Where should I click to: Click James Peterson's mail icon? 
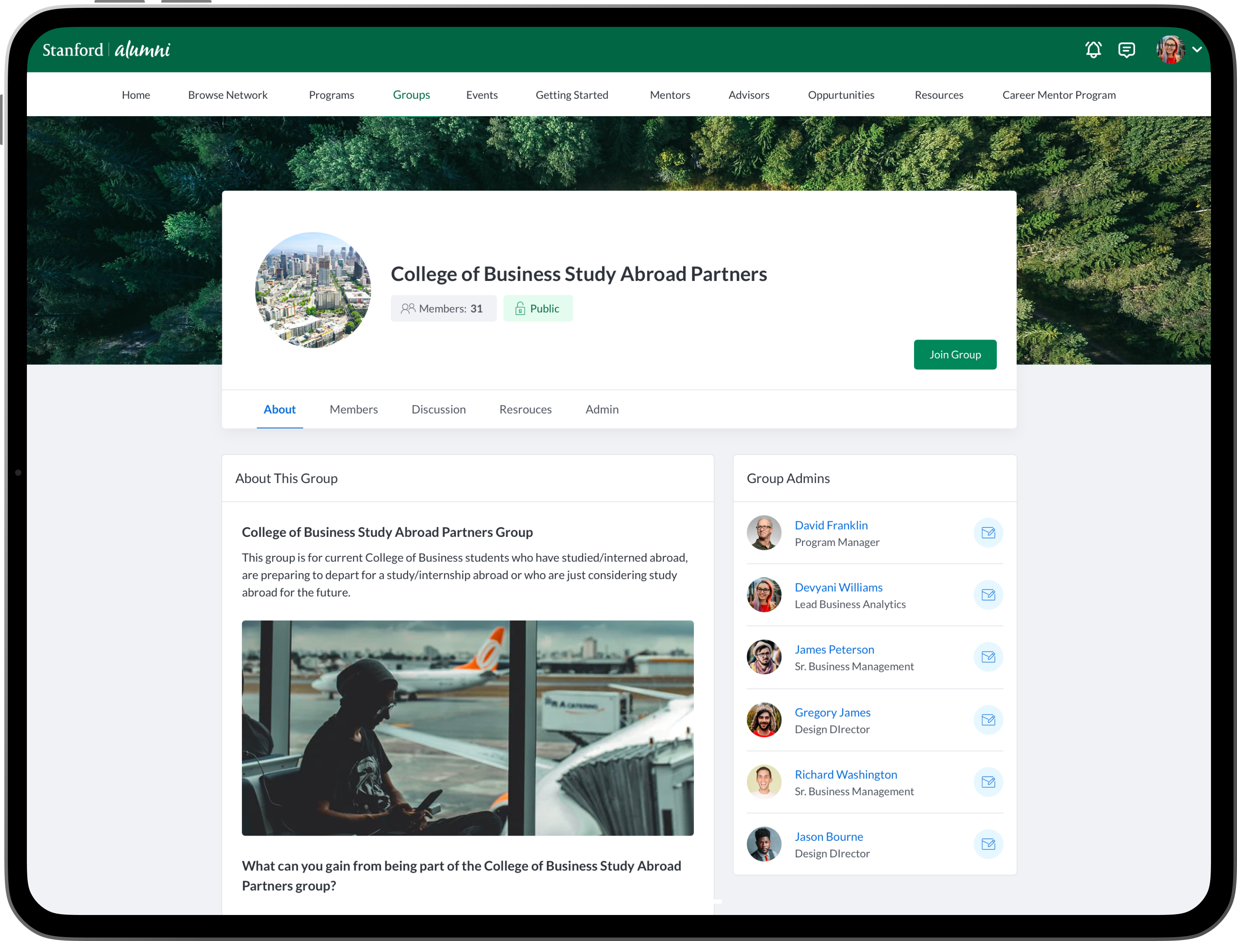(988, 657)
